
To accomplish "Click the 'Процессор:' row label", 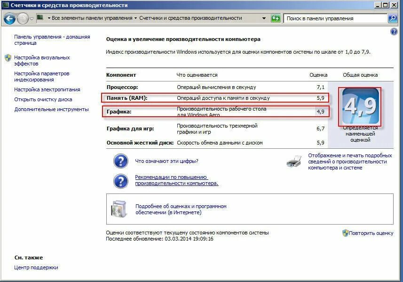I will tap(122, 87).
